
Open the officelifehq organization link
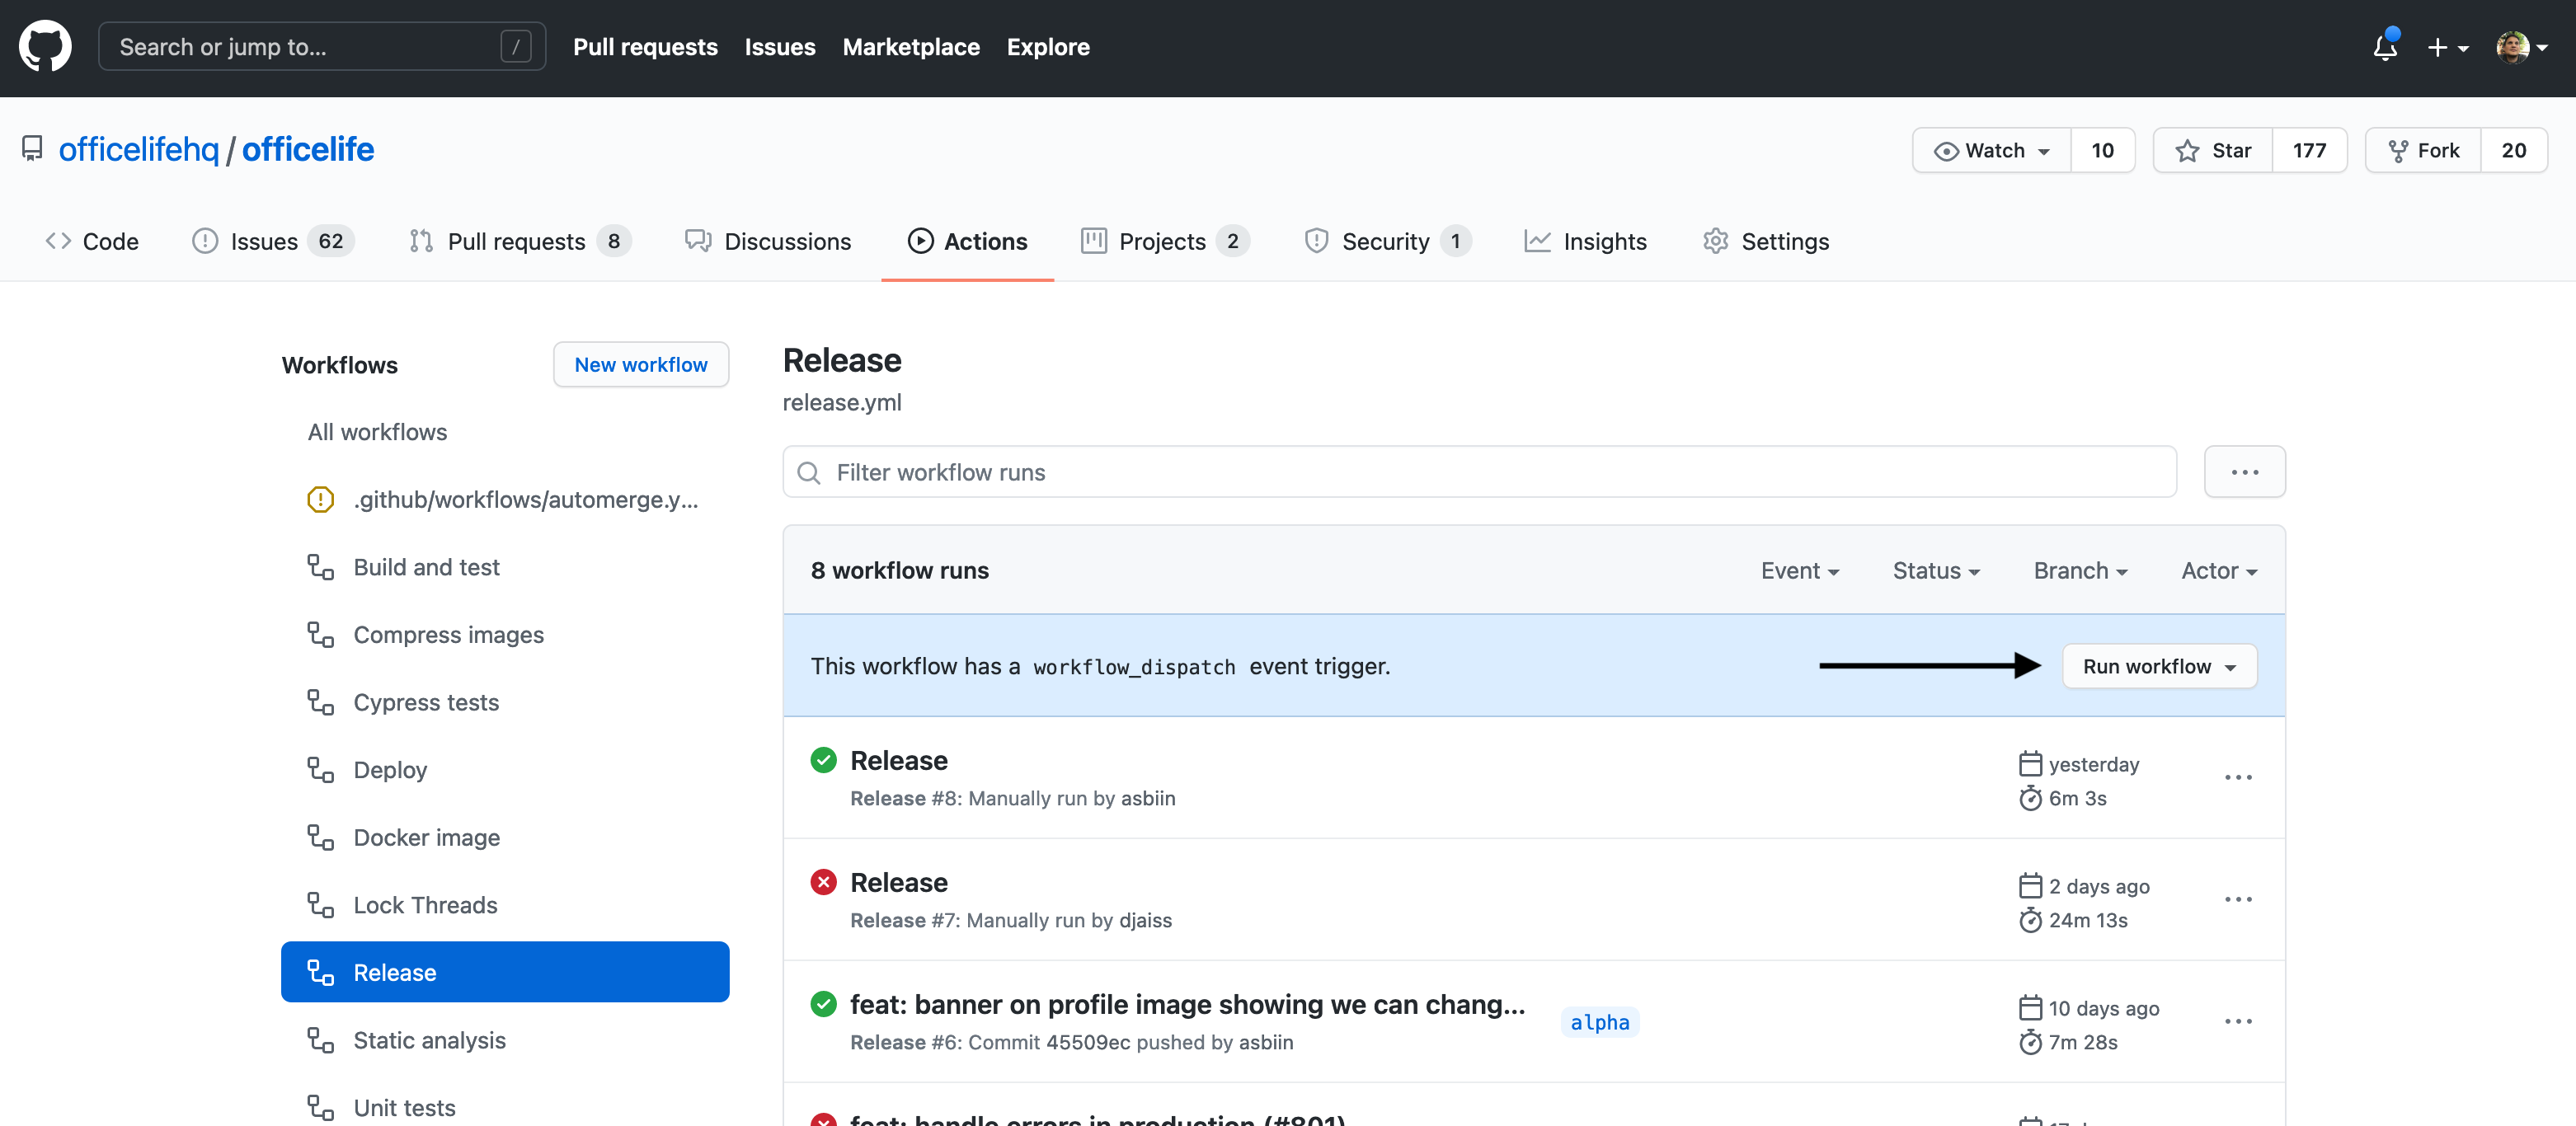click(138, 149)
